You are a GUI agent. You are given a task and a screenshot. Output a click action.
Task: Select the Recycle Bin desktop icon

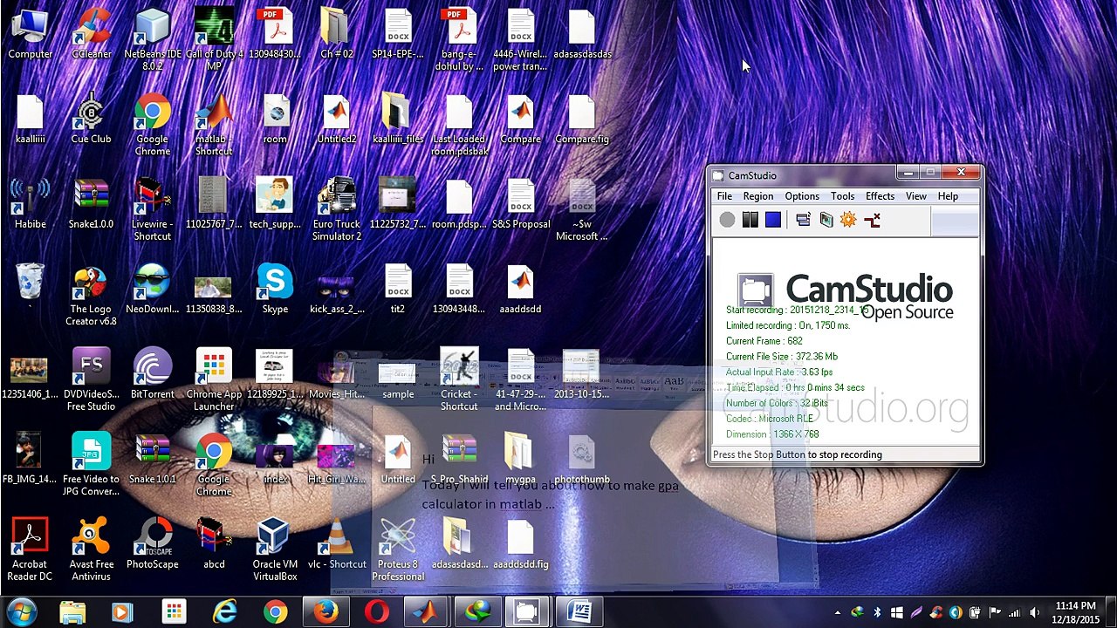point(30,283)
